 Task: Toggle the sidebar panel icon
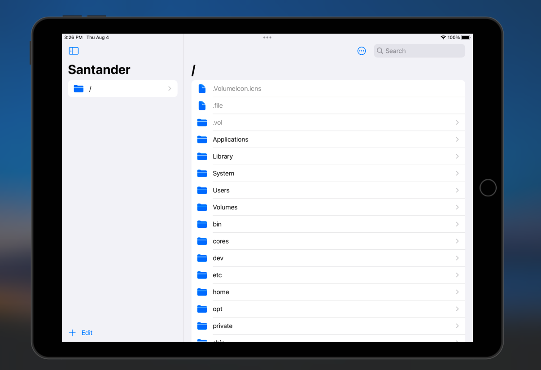tap(74, 51)
